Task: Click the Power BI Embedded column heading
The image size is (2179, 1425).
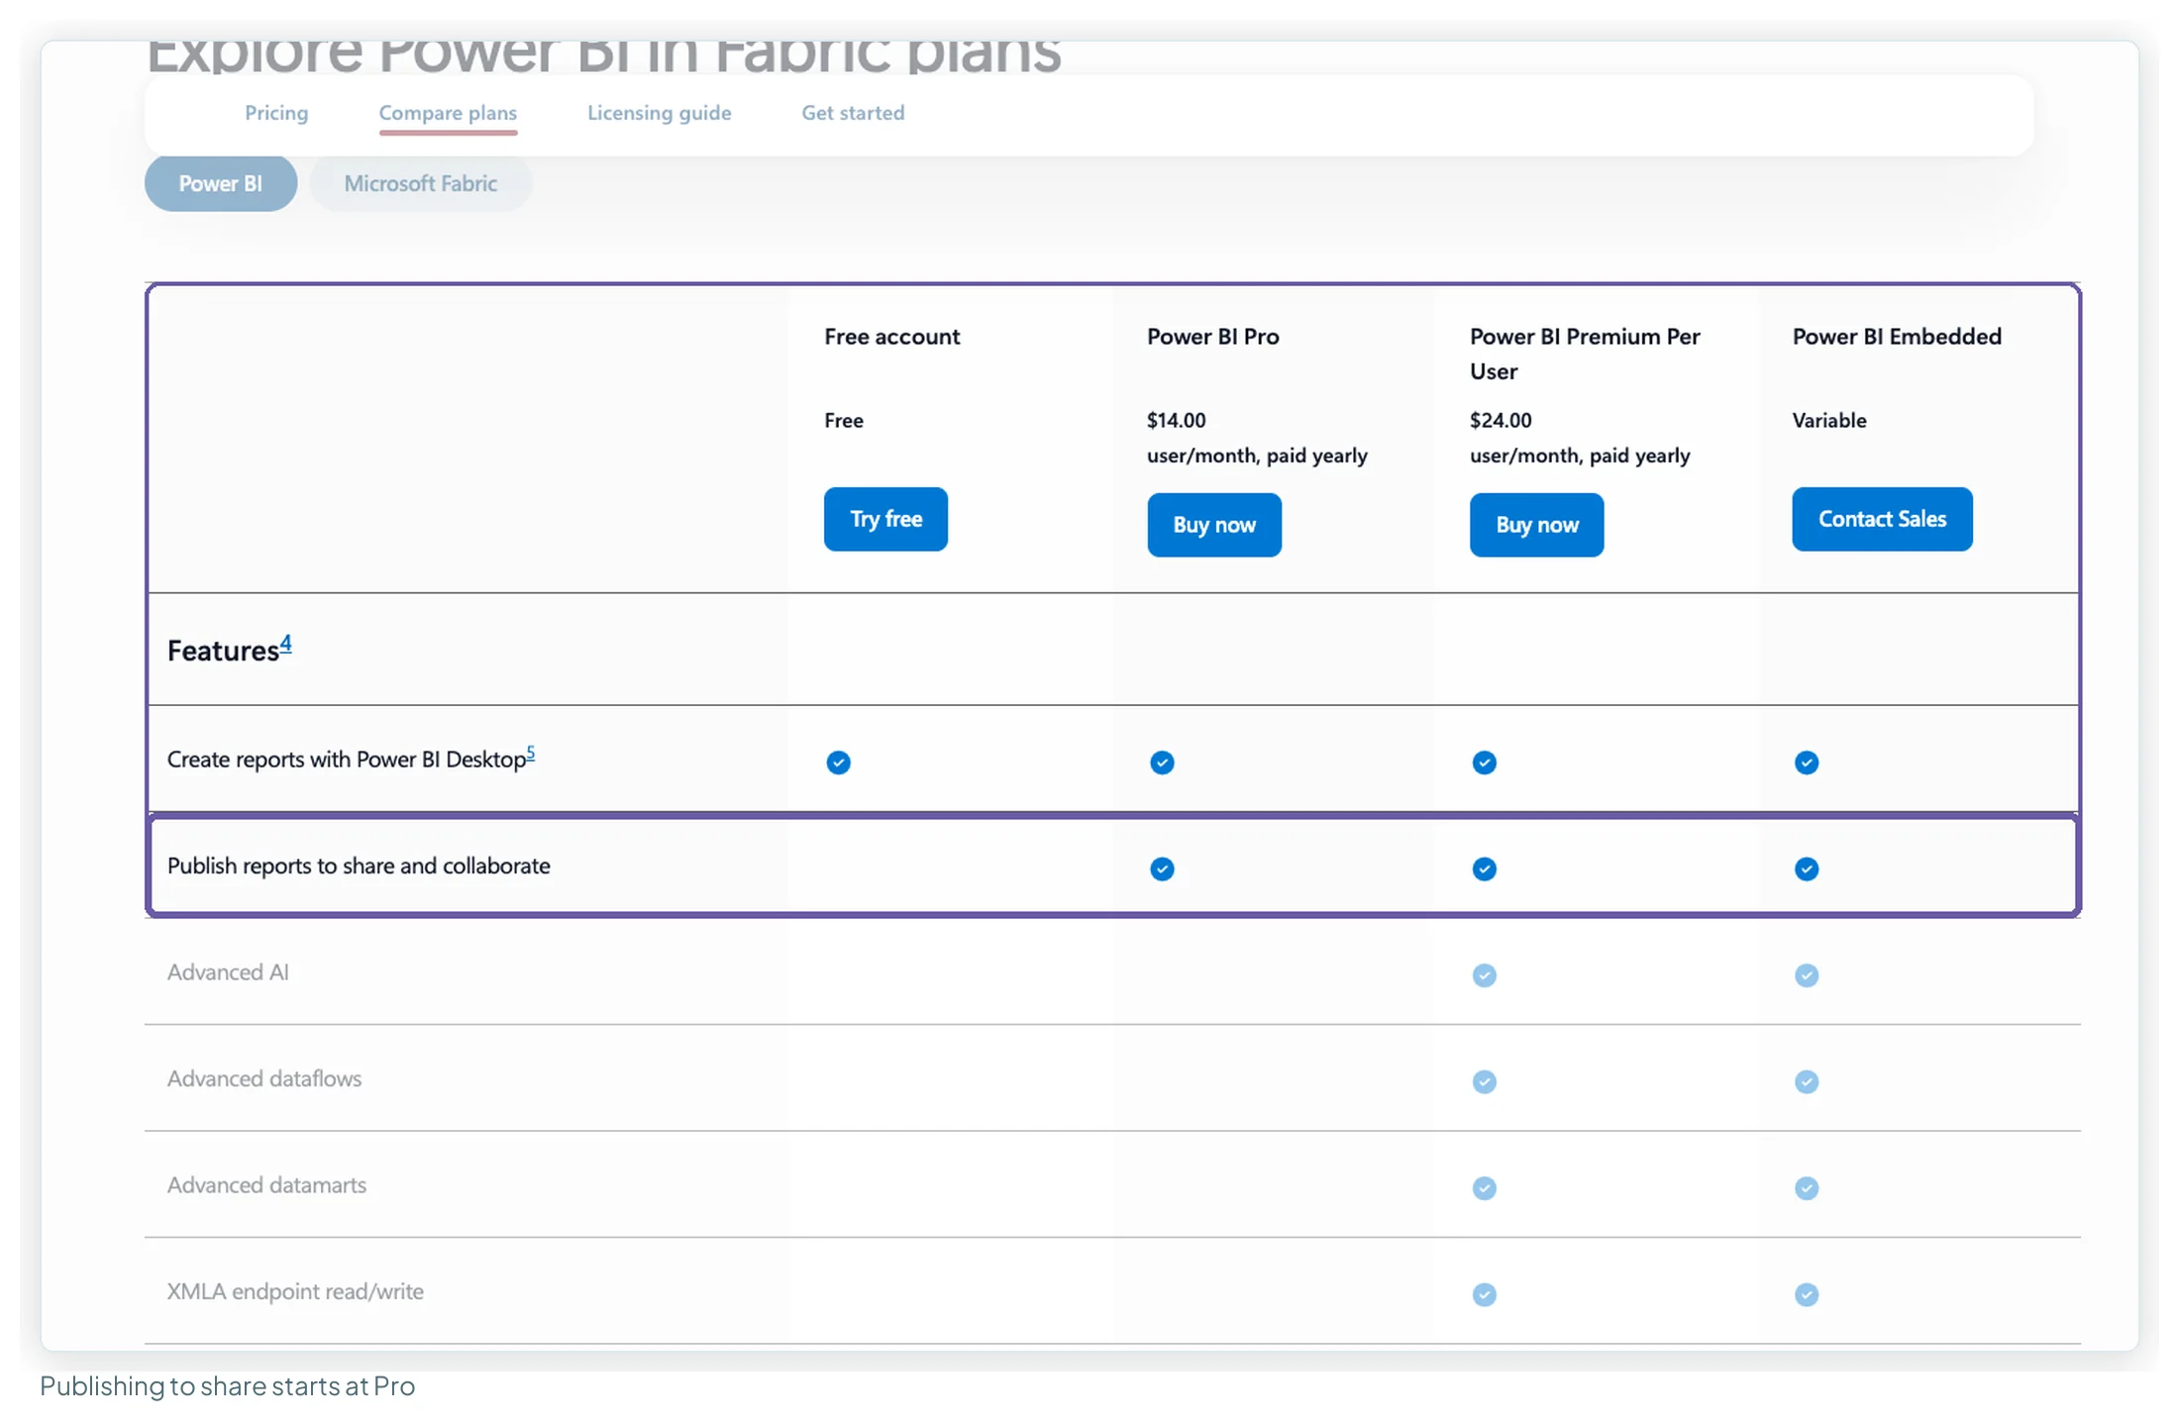Action: pyautogui.click(x=1897, y=337)
